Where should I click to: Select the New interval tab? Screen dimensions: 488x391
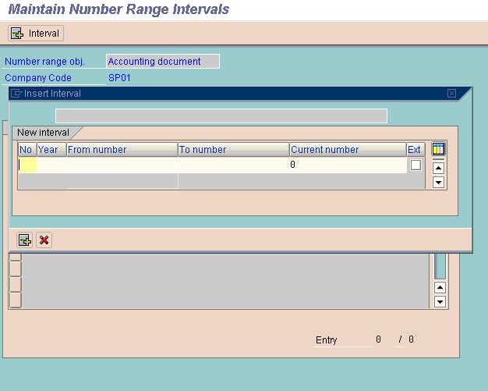[x=43, y=133]
